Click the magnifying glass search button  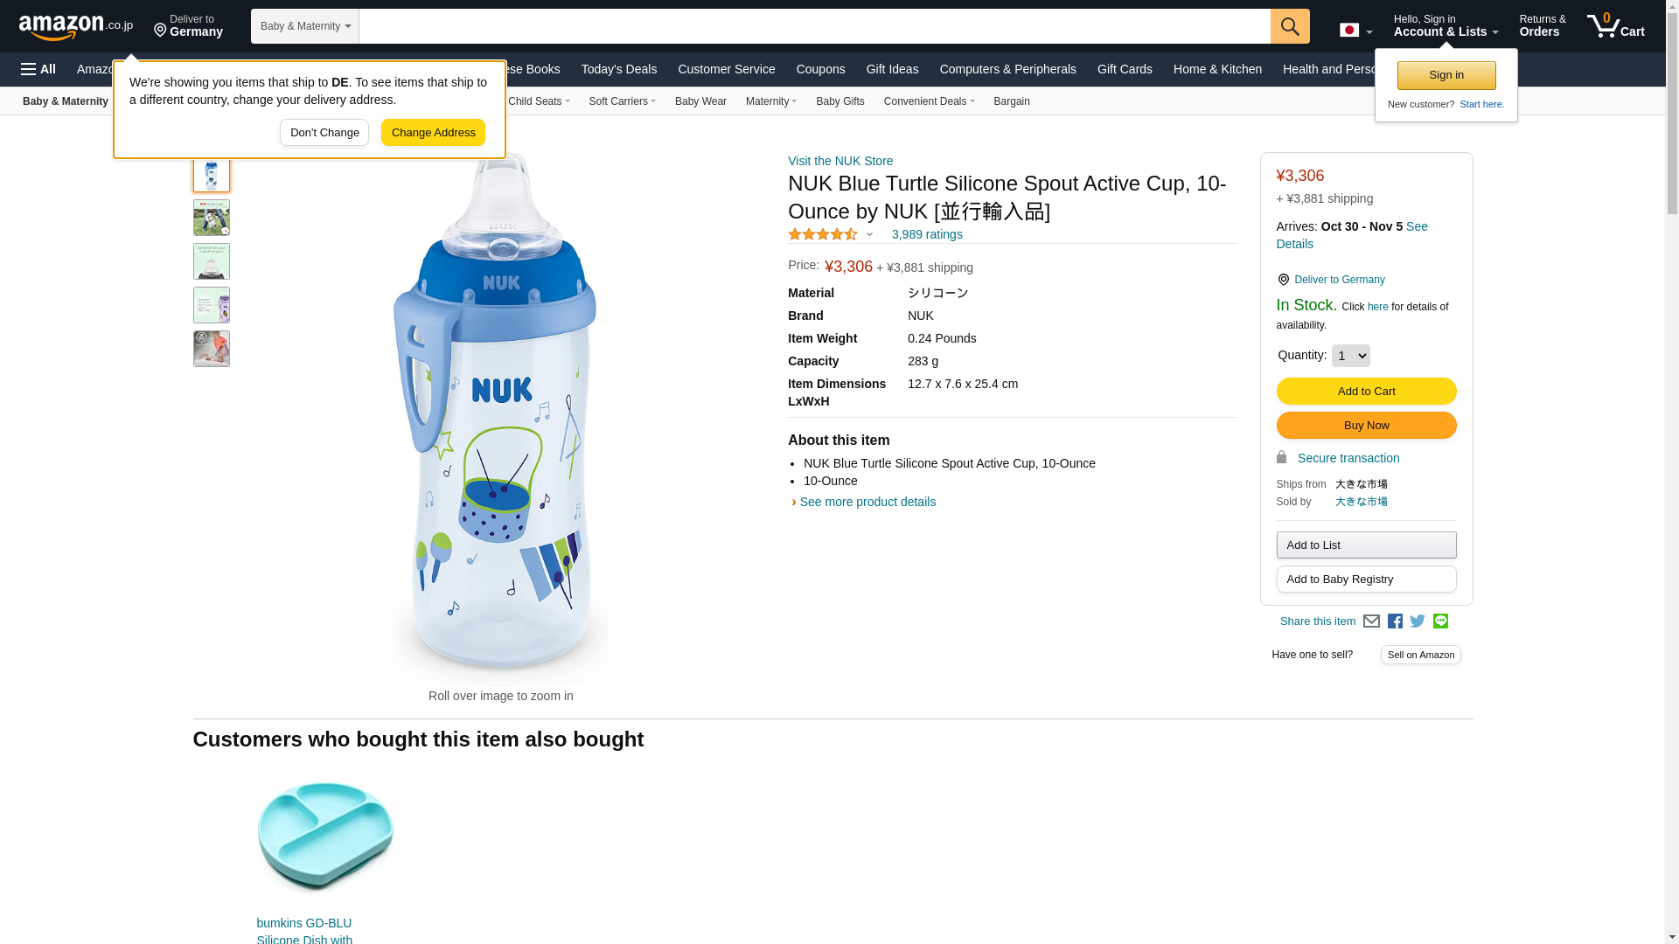click(1289, 26)
